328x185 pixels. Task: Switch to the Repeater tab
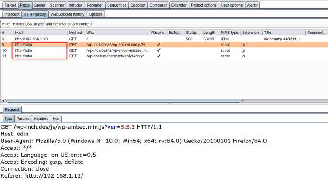[95, 5]
